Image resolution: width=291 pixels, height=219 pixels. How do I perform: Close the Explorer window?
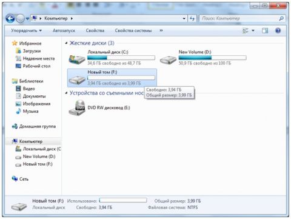coord(279,5)
